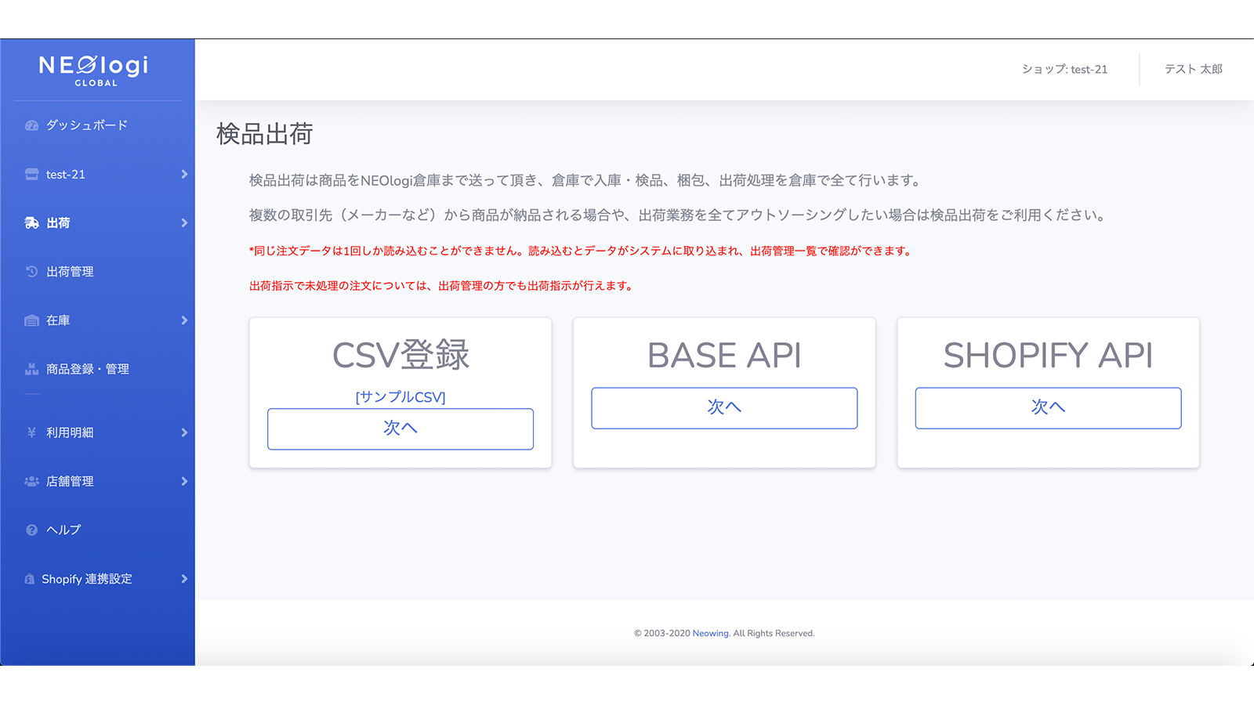1254x705 pixels.
Task: Click the Shopify 連携設定 bag icon
Action: click(31, 579)
